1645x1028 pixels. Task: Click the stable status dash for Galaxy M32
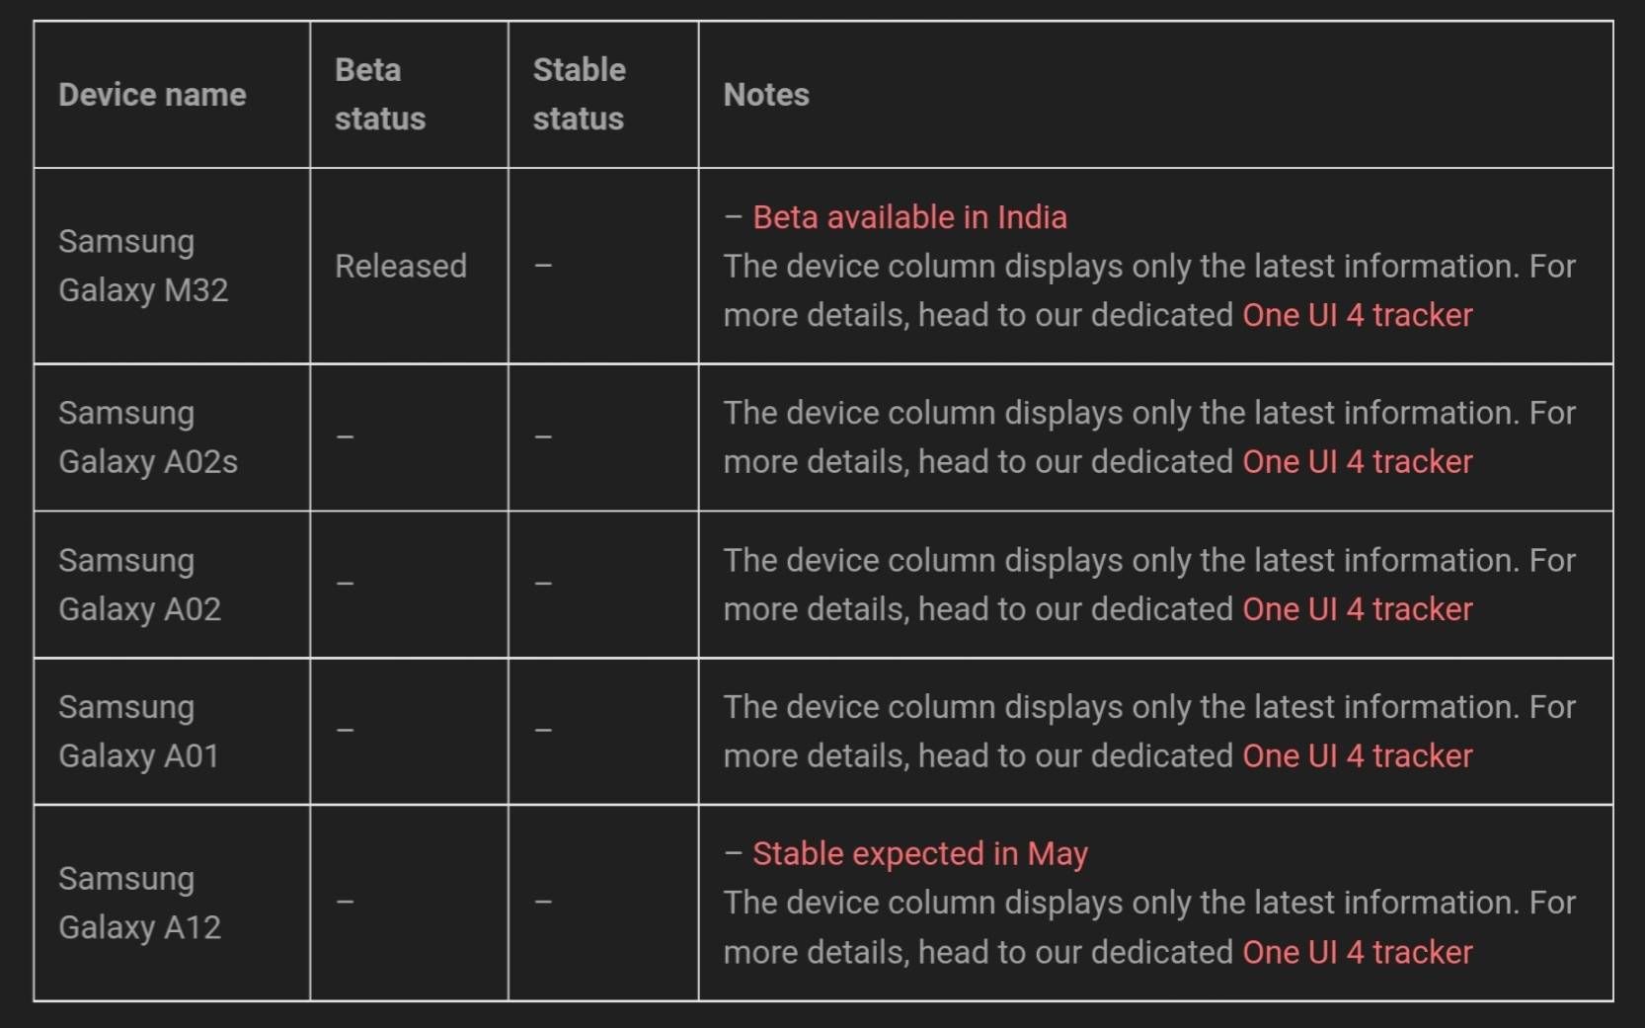pos(543,266)
